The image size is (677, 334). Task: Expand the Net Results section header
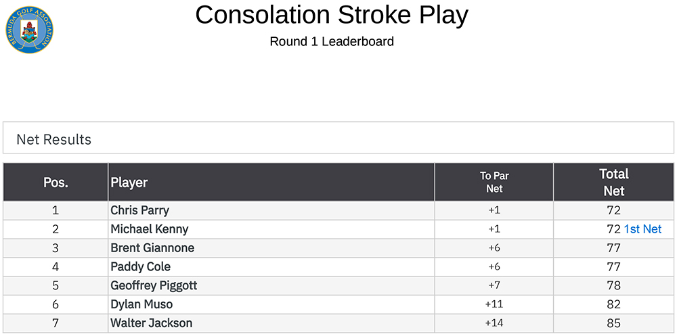54,139
